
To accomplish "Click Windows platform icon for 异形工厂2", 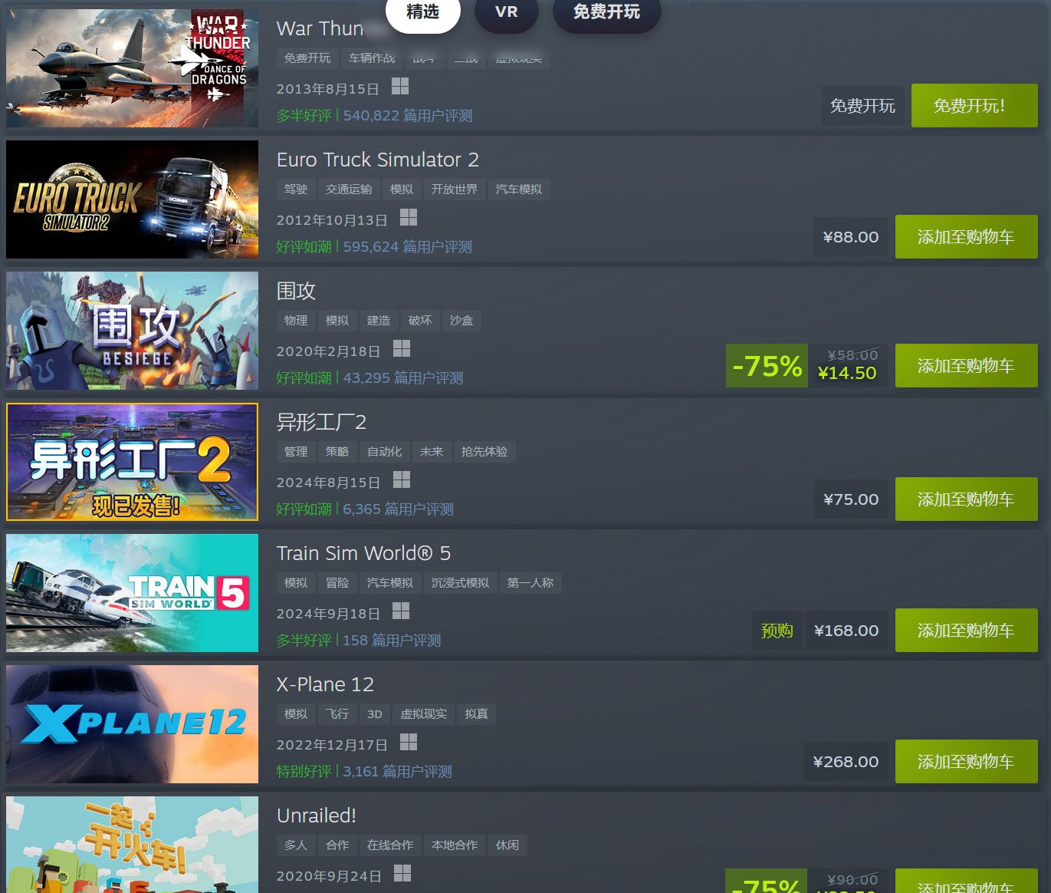I will tap(402, 480).
